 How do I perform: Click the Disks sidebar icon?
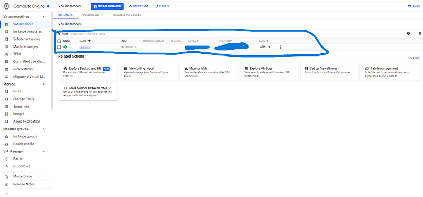click(7, 91)
